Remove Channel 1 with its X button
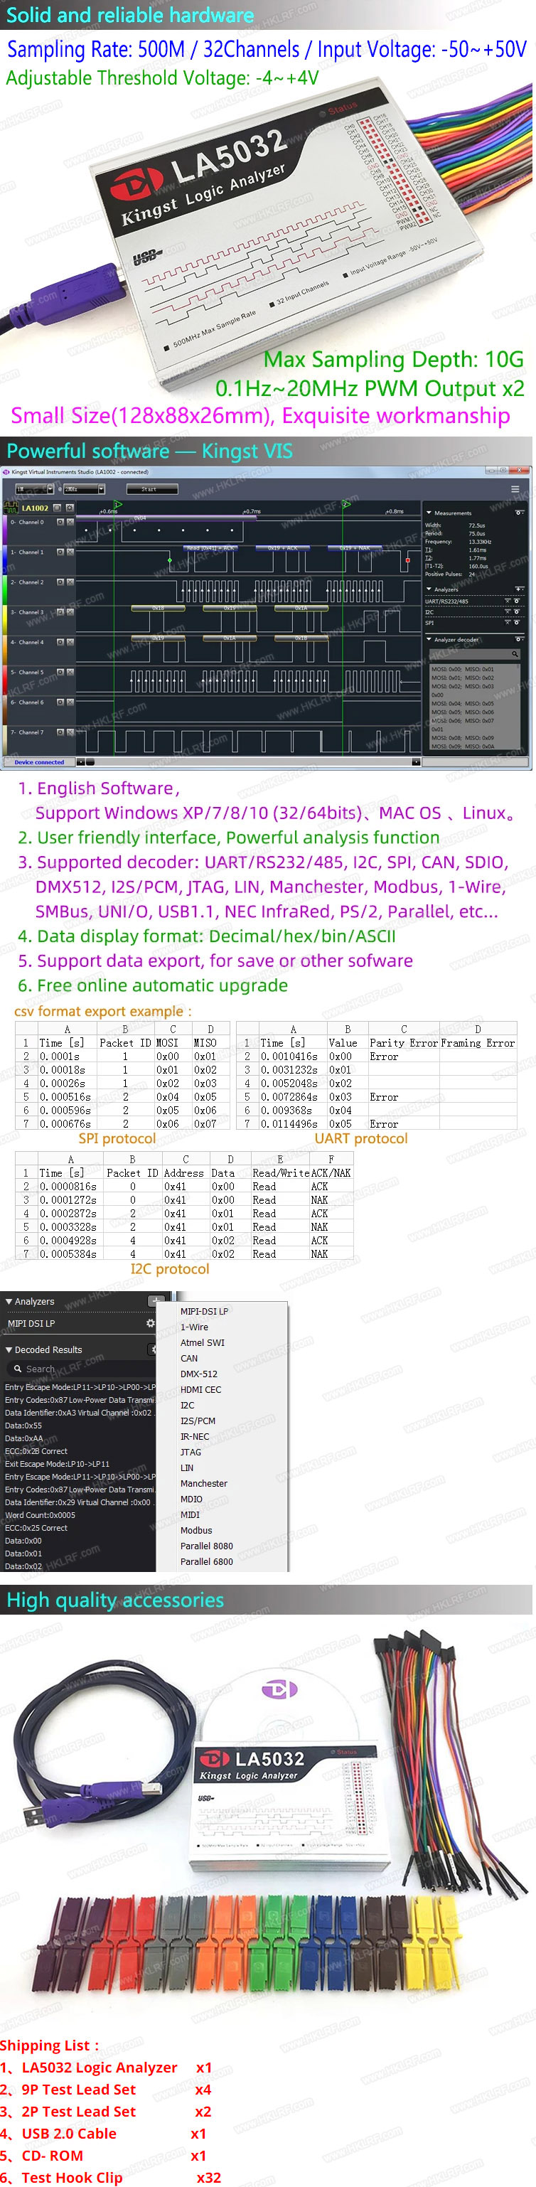Screen dimensions: 536x2187 tap(70, 552)
